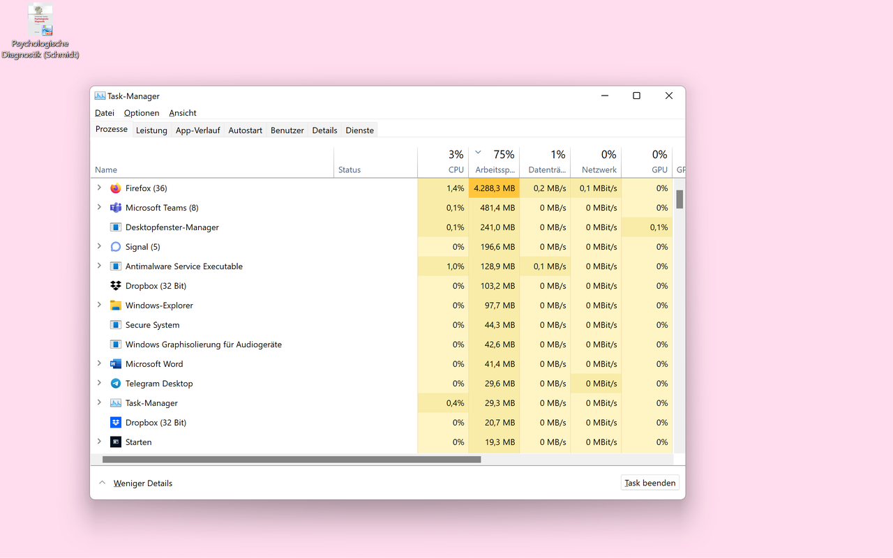The height and width of the screenshot is (558, 893).
Task: Select the Microsoft Teams process icon
Action: (x=116, y=208)
